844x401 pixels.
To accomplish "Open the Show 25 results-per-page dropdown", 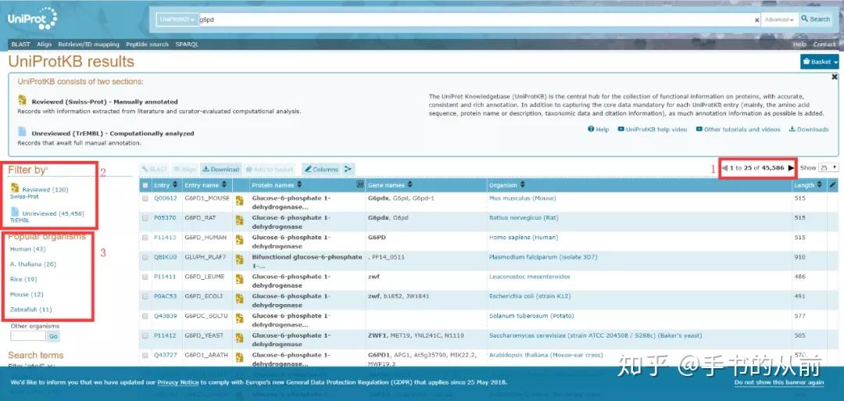I will click(x=828, y=167).
